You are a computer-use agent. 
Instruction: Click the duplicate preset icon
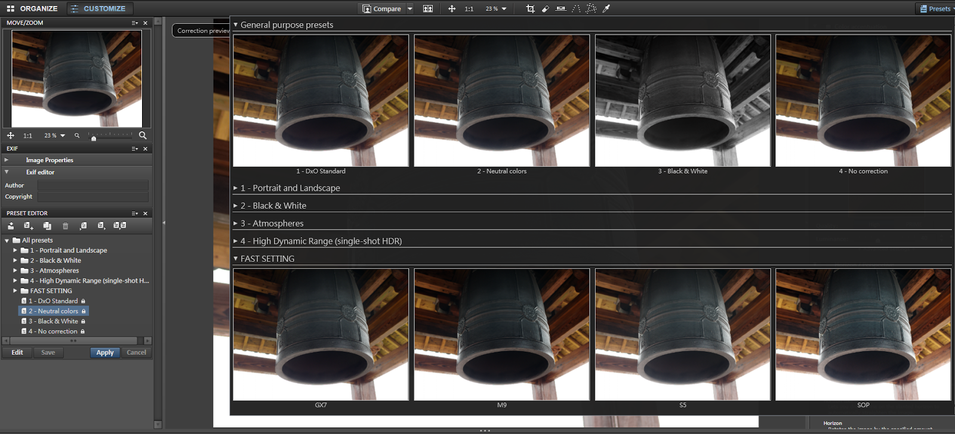click(x=47, y=225)
